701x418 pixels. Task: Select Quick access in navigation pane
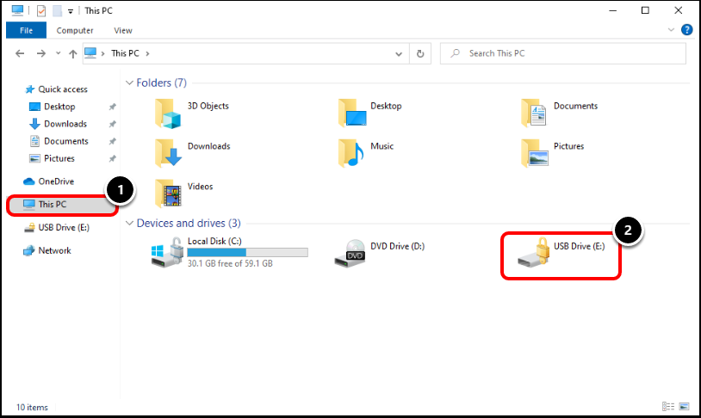tap(56, 89)
